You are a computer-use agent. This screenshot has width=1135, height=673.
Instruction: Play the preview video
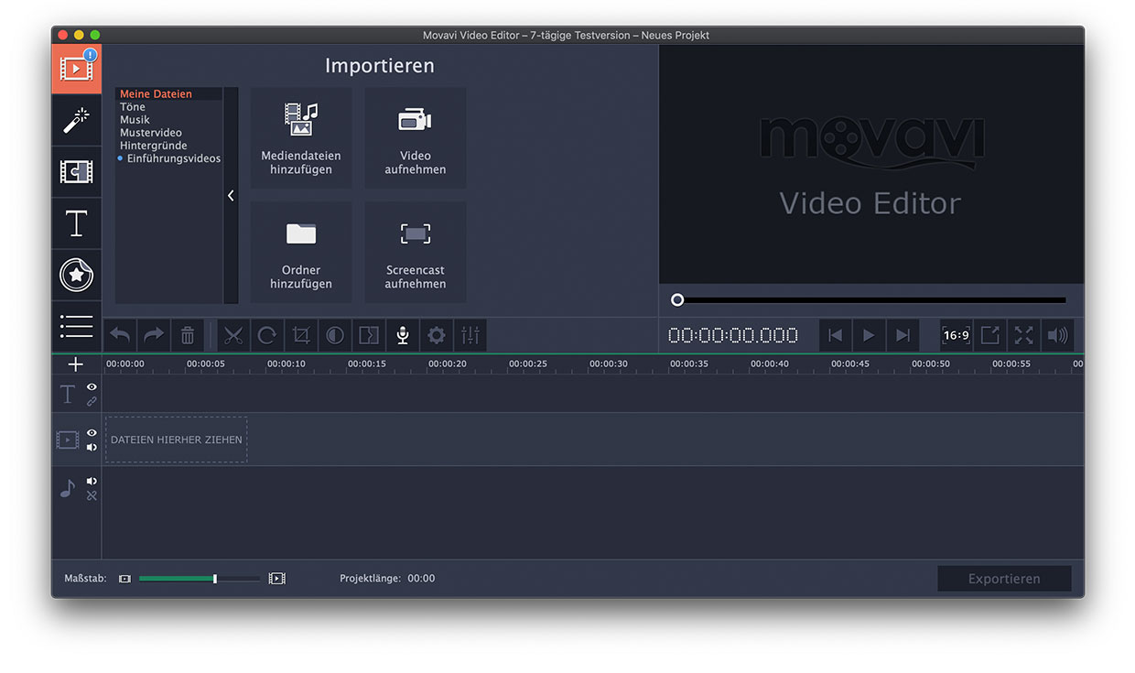click(869, 335)
